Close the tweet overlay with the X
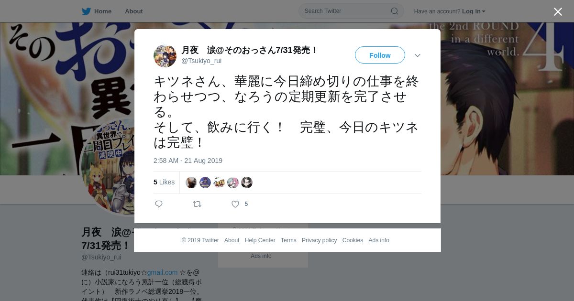Viewport: 574px width, 301px height. [x=558, y=12]
